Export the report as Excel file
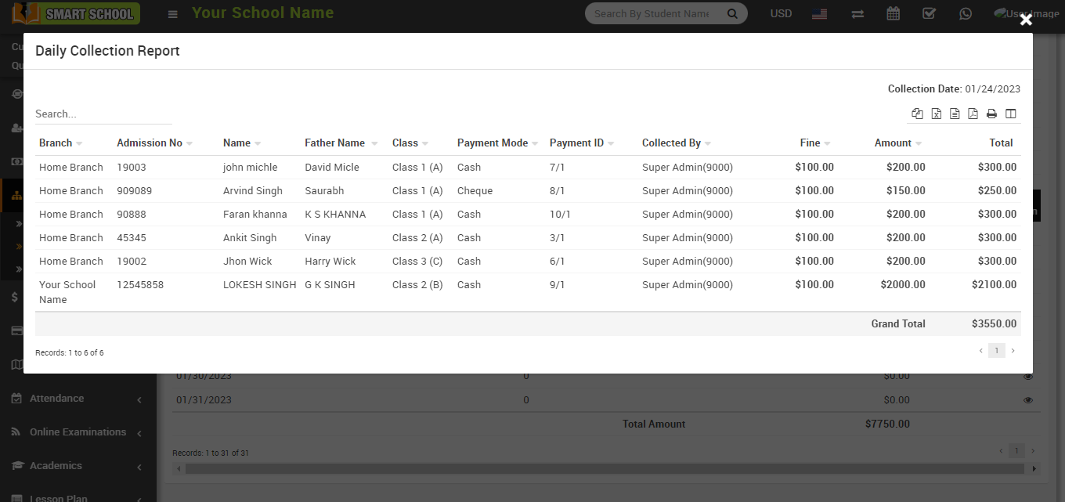 point(936,114)
